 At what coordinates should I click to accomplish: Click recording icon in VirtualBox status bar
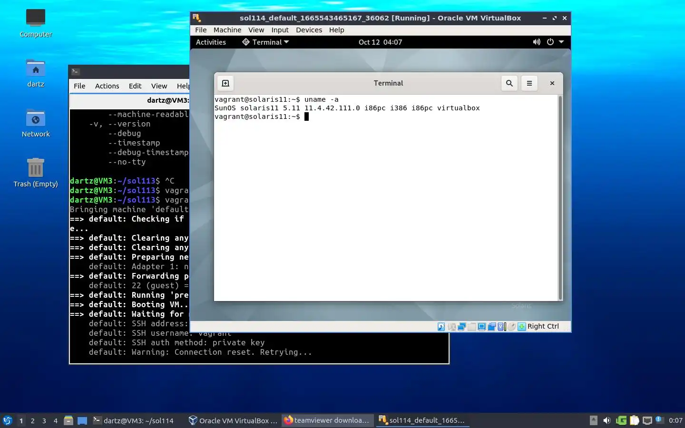click(492, 327)
